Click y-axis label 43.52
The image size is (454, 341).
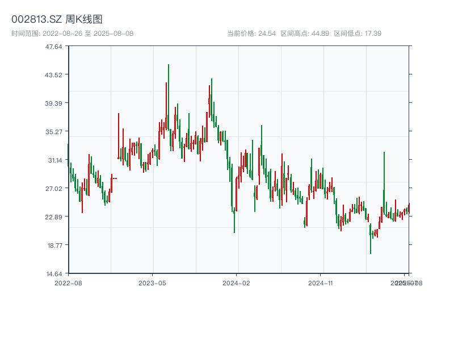pyautogui.click(x=53, y=75)
